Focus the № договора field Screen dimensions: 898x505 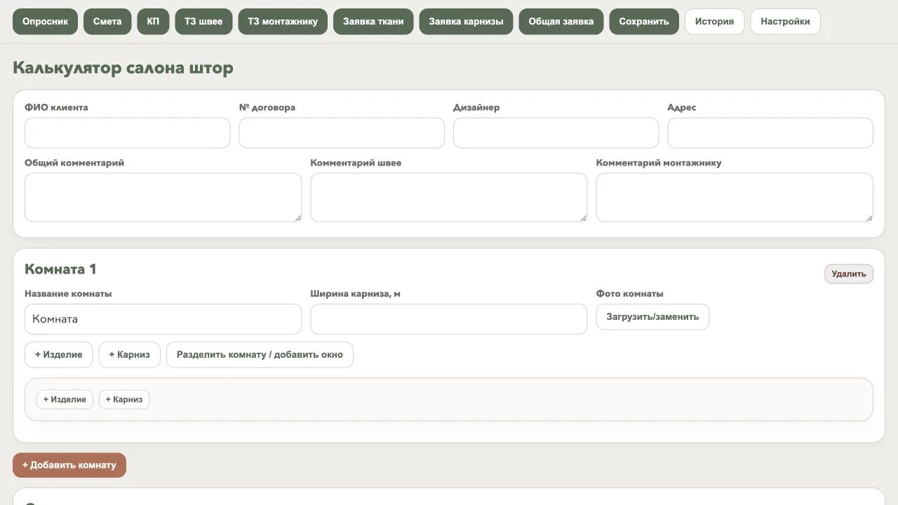342,133
